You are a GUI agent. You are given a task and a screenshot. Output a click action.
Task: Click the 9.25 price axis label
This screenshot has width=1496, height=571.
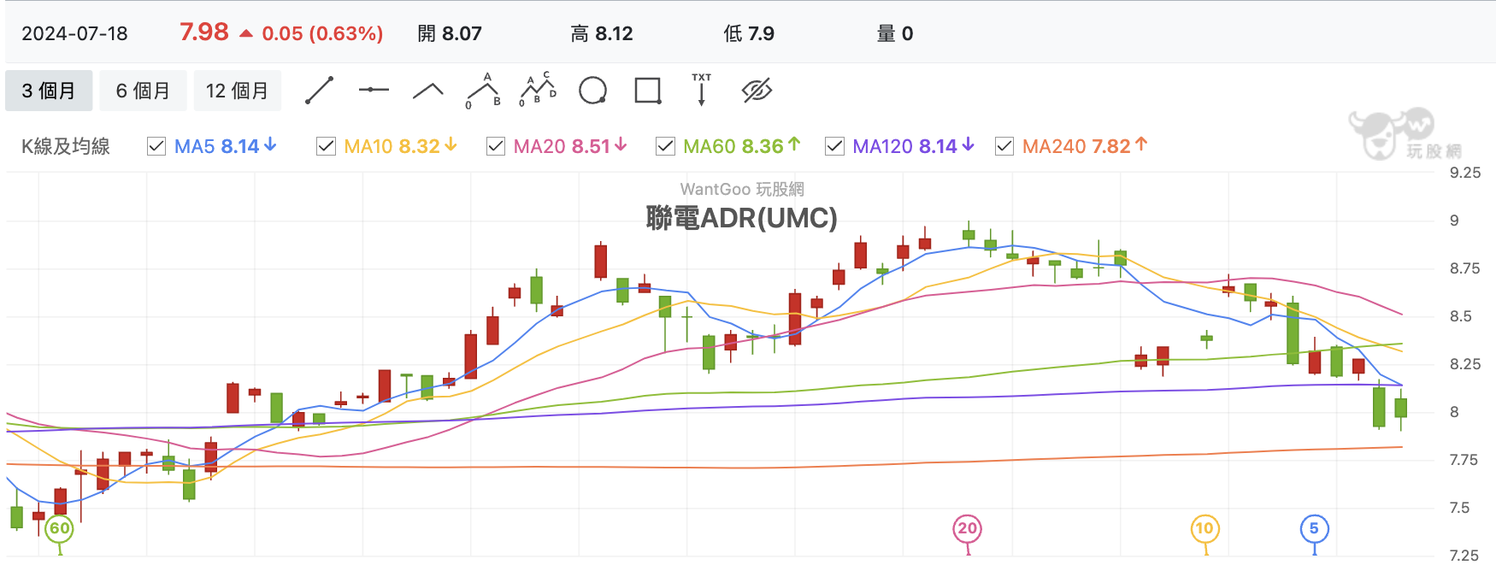1465,173
